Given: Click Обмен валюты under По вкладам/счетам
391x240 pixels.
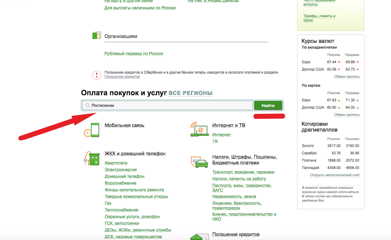Looking at the screenshot, I should tap(347, 76).
